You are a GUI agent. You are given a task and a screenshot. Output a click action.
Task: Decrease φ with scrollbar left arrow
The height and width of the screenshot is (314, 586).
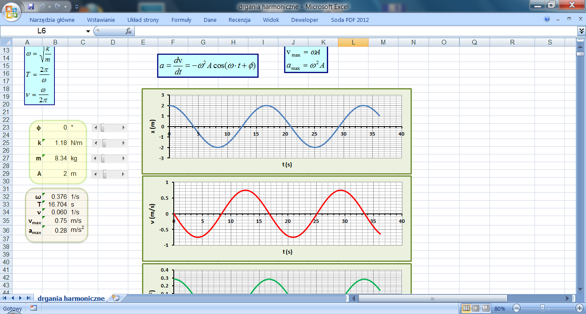click(96, 127)
